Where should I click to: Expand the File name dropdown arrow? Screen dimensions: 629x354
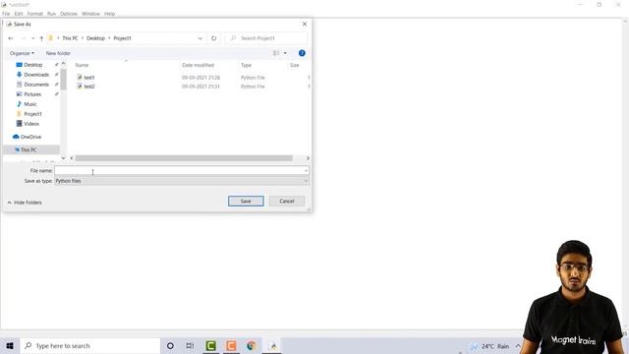pos(306,170)
